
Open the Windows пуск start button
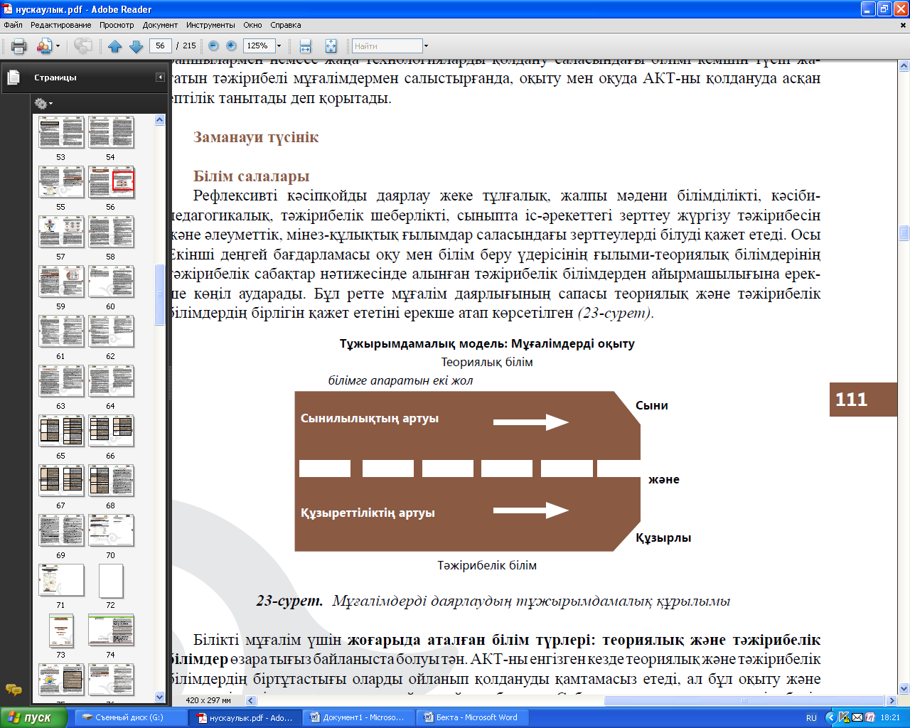[33, 717]
